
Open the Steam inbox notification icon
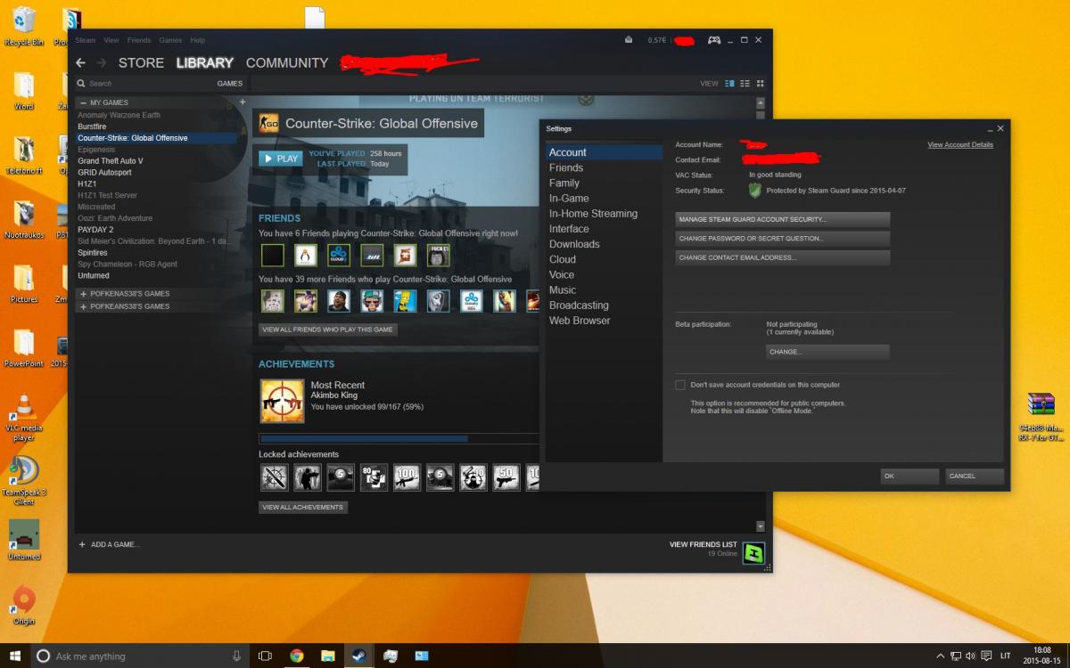click(x=629, y=40)
